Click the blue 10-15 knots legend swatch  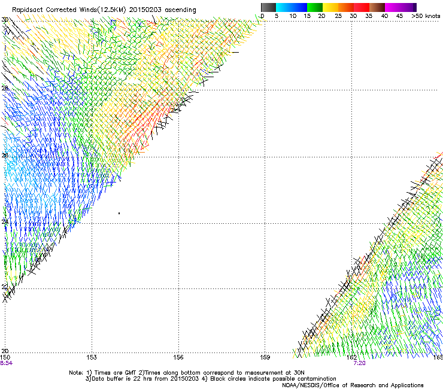[x=299, y=7]
